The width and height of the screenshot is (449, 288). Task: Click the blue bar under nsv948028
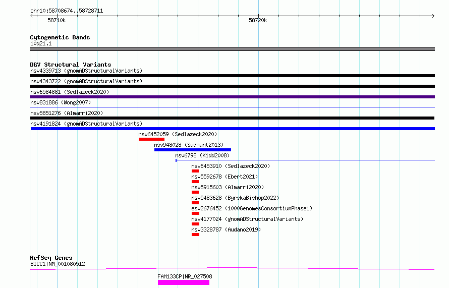pos(193,150)
